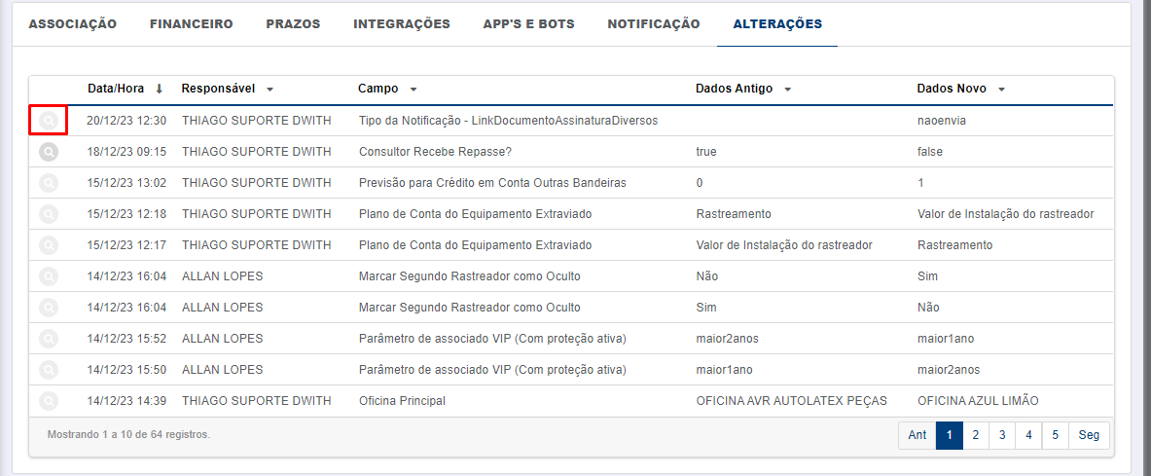
Task: Open magnifier icon on 15/12/23 12:18 row
Action: 48,214
